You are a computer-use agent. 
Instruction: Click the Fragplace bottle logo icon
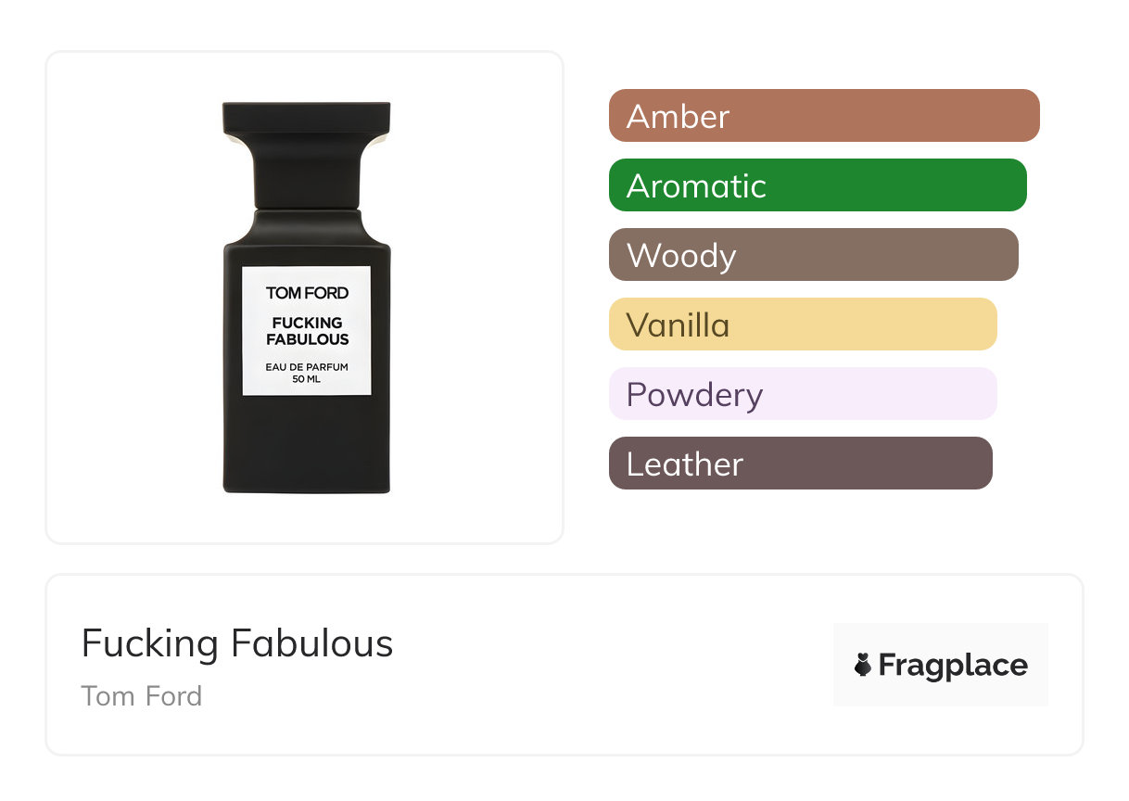click(863, 665)
